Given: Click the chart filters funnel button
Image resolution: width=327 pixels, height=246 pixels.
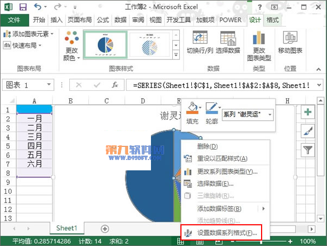Looking at the screenshot, I should click(308, 150).
